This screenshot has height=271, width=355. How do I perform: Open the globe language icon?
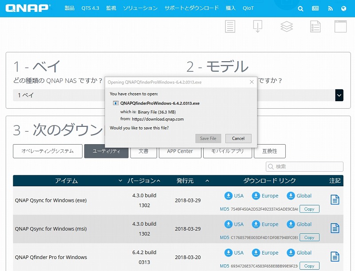click(x=343, y=8)
